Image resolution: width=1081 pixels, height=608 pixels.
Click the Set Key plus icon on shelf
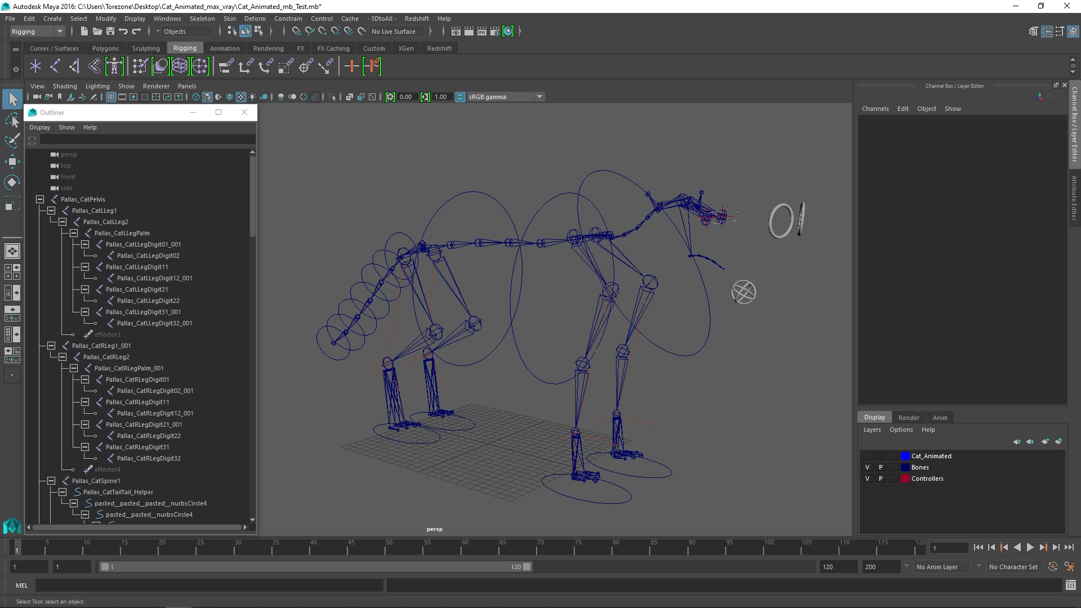[352, 66]
